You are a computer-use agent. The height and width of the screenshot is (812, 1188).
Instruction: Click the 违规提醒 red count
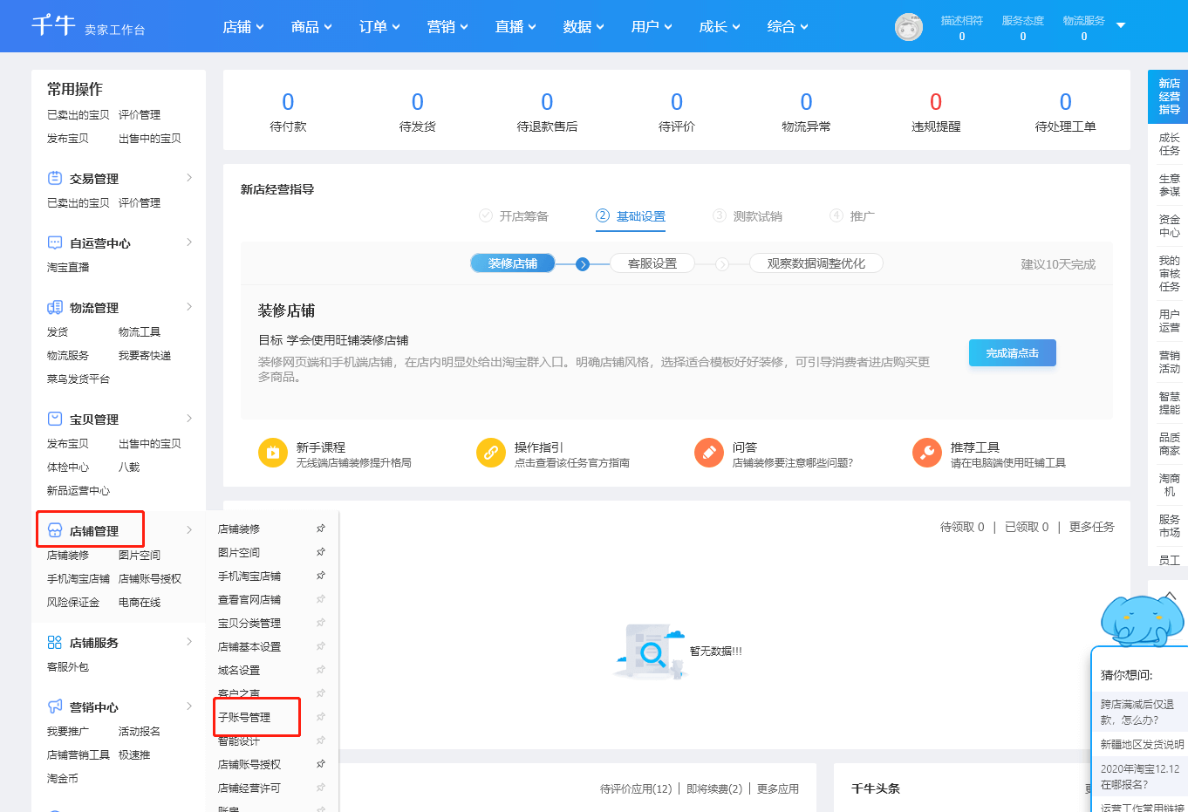pyautogui.click(x=936, y=101)
